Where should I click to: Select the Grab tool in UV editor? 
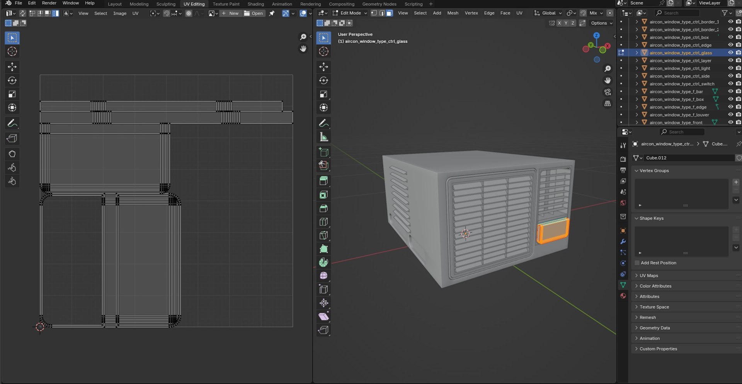(x=12, y=154)
